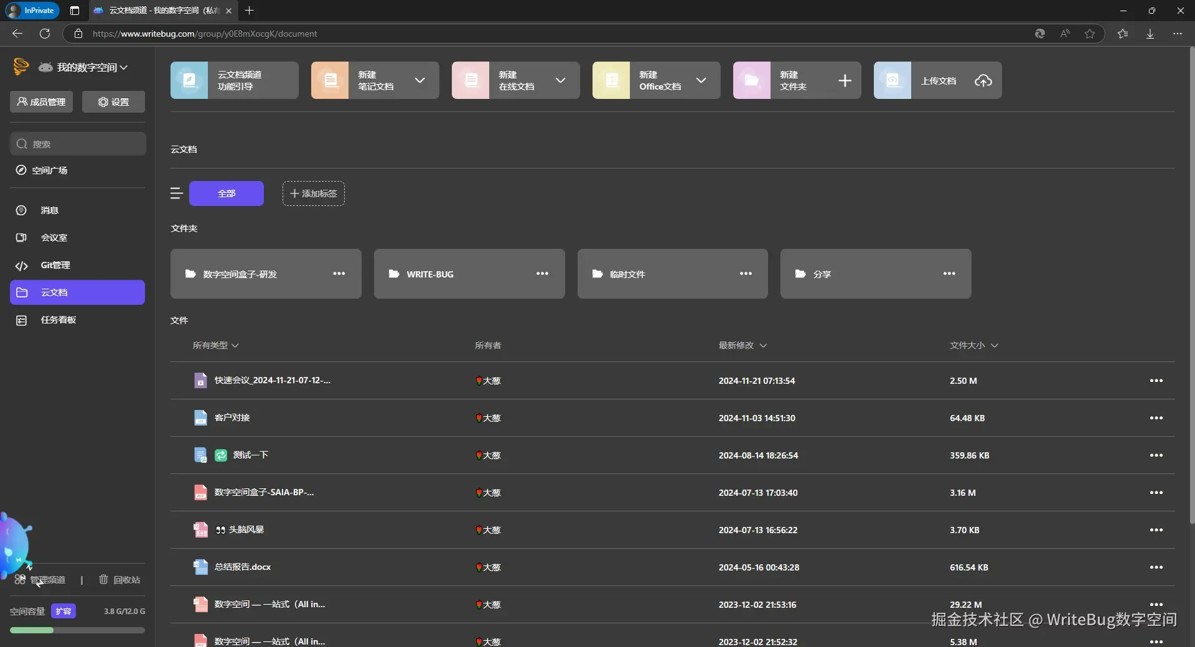Select the 全部 tag tab
Viewport: 1195px width, 647px height.
[227, 193]
